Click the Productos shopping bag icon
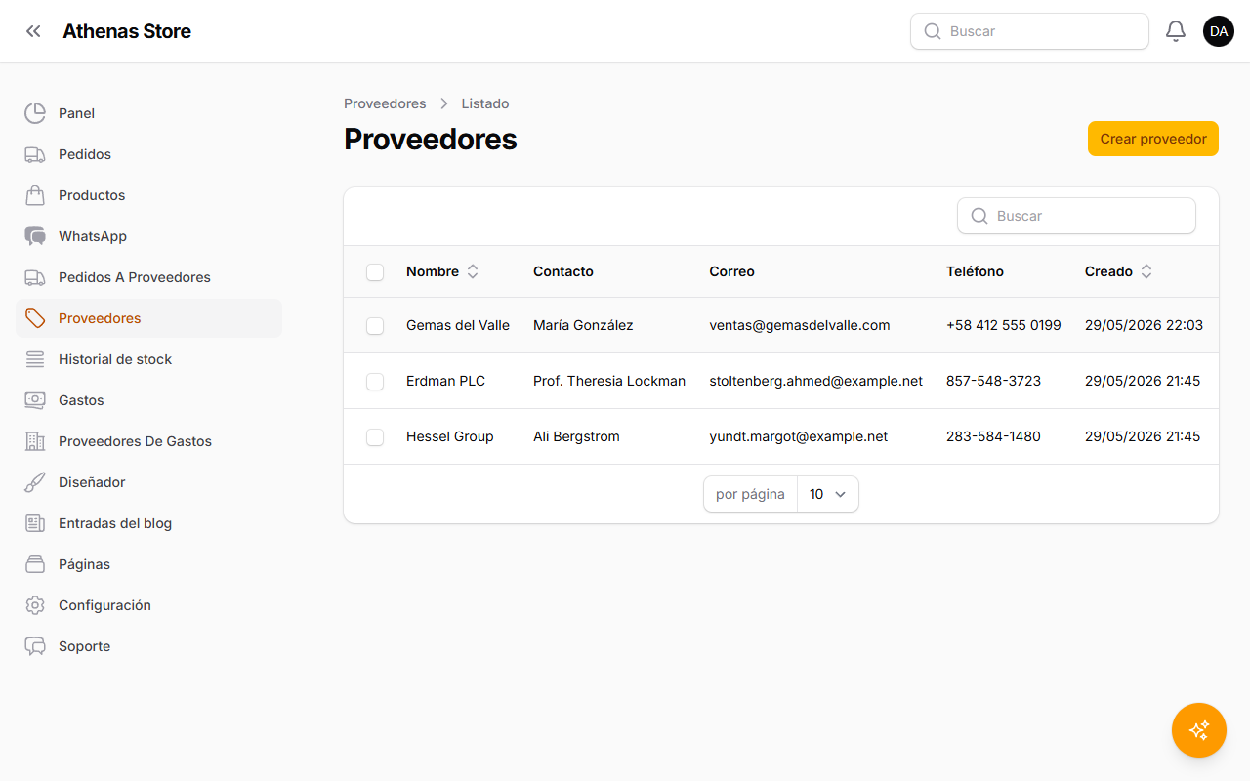This screenshot has height=781, width=1250. pyautogui.click(x=35, y=195)
